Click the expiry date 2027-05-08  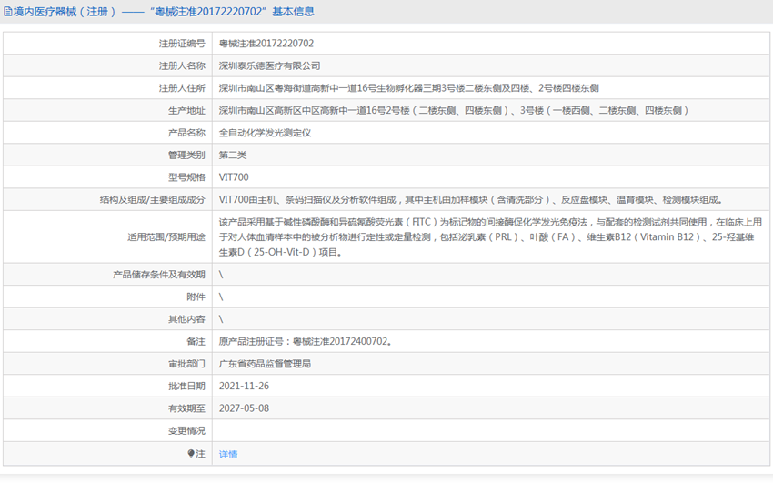[244, 408]
